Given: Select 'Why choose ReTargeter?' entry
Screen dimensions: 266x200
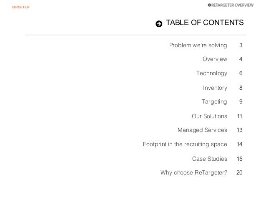Looking at the screenshot, I should (194, 172).
